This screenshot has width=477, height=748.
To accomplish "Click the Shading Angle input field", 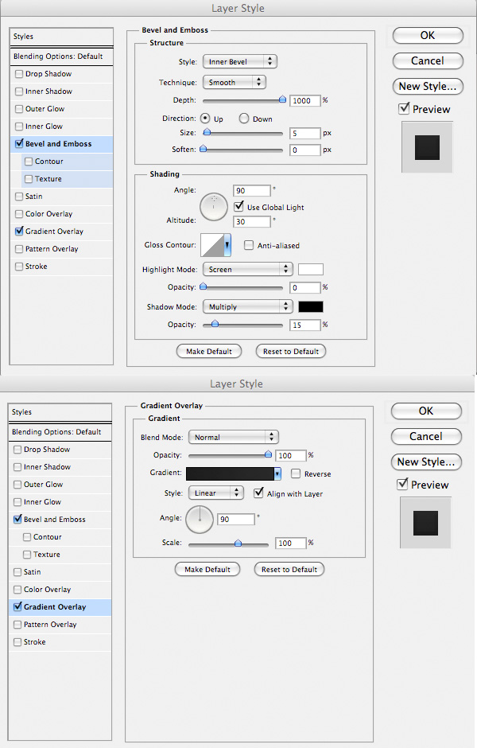I will (251, 191).
